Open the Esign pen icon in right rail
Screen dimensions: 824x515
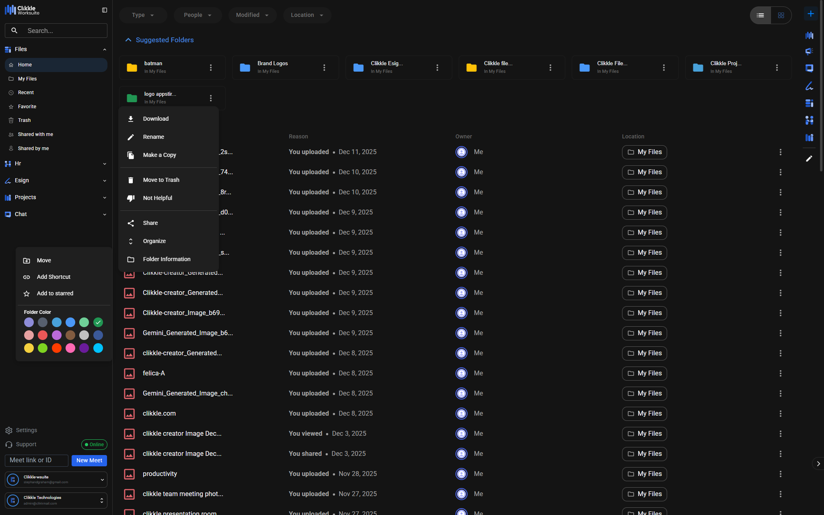pos(809,86)
